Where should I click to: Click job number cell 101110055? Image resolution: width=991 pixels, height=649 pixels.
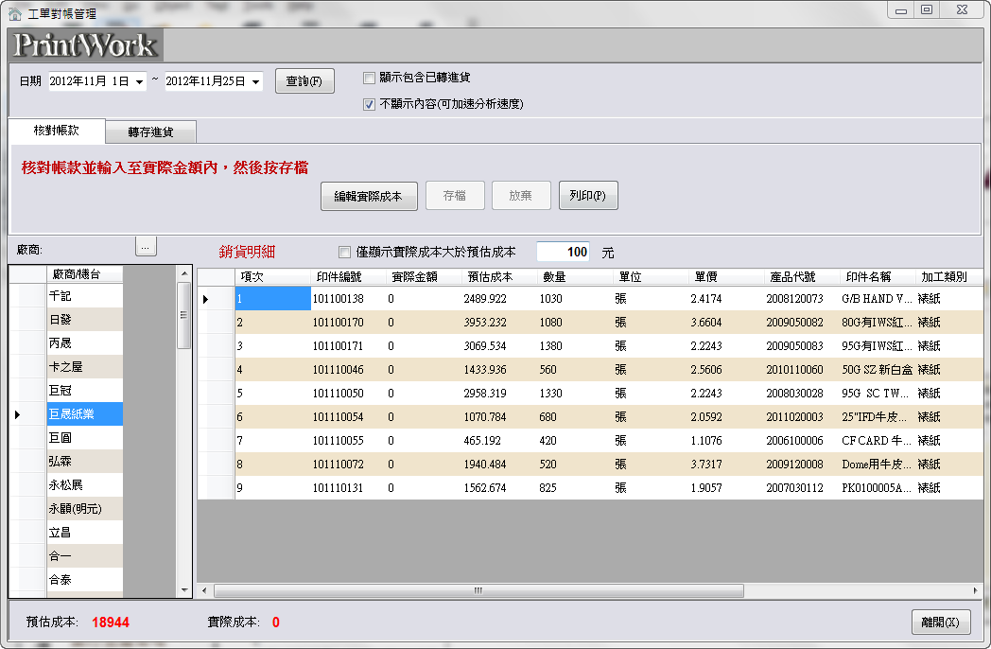click(x=348, y=441)
